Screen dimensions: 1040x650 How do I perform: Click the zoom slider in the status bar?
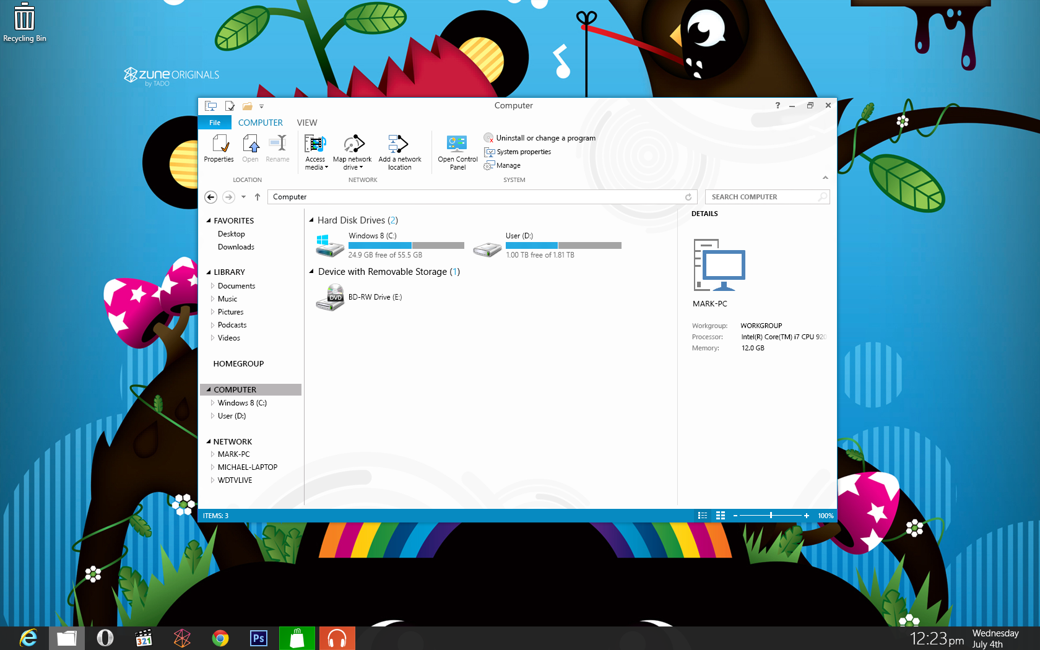point(771,516)
